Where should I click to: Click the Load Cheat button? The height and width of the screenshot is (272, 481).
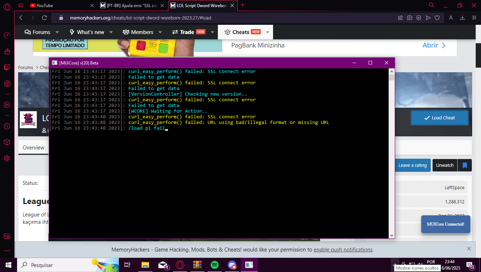[x=440, y=118]
